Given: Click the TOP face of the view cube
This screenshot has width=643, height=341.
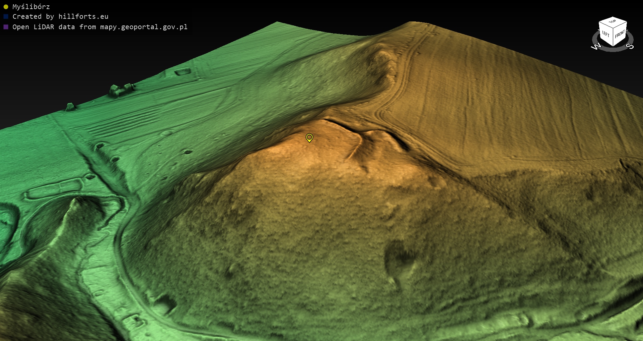Looking at the screenshot, I should [613, 21].
